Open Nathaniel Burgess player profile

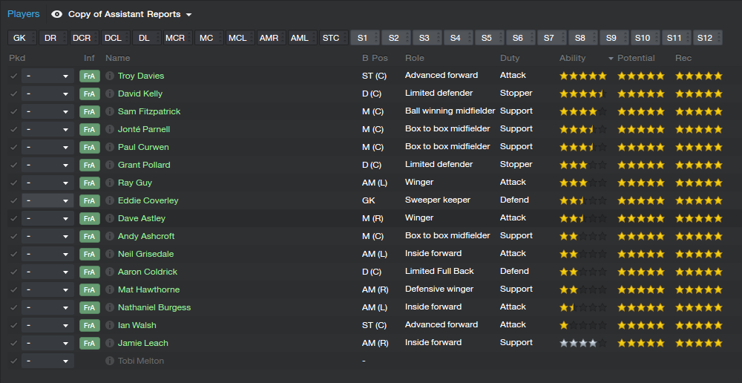point(154,307)
